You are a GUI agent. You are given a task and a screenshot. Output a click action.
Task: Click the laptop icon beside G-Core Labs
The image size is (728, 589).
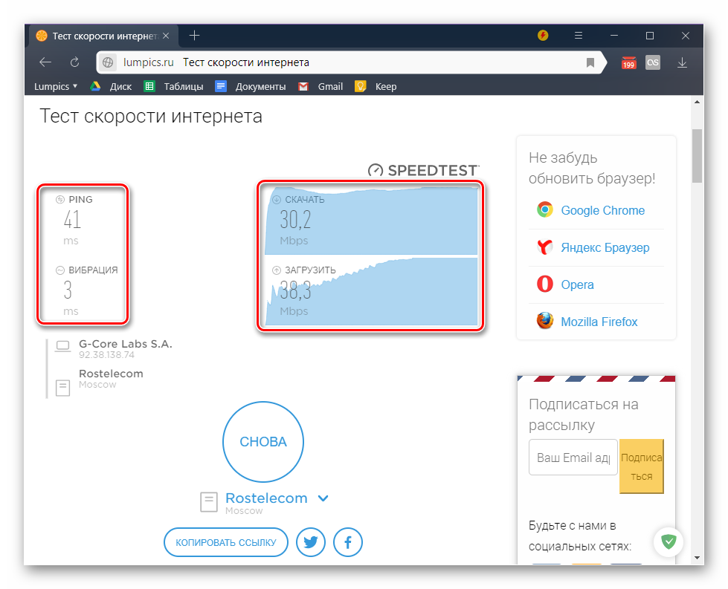point(62,346)
